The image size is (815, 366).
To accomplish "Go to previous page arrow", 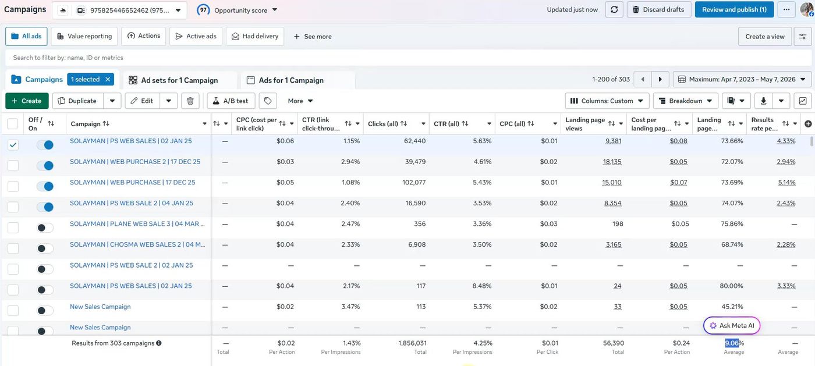I will pyautogui.click(x=643, y=79).
